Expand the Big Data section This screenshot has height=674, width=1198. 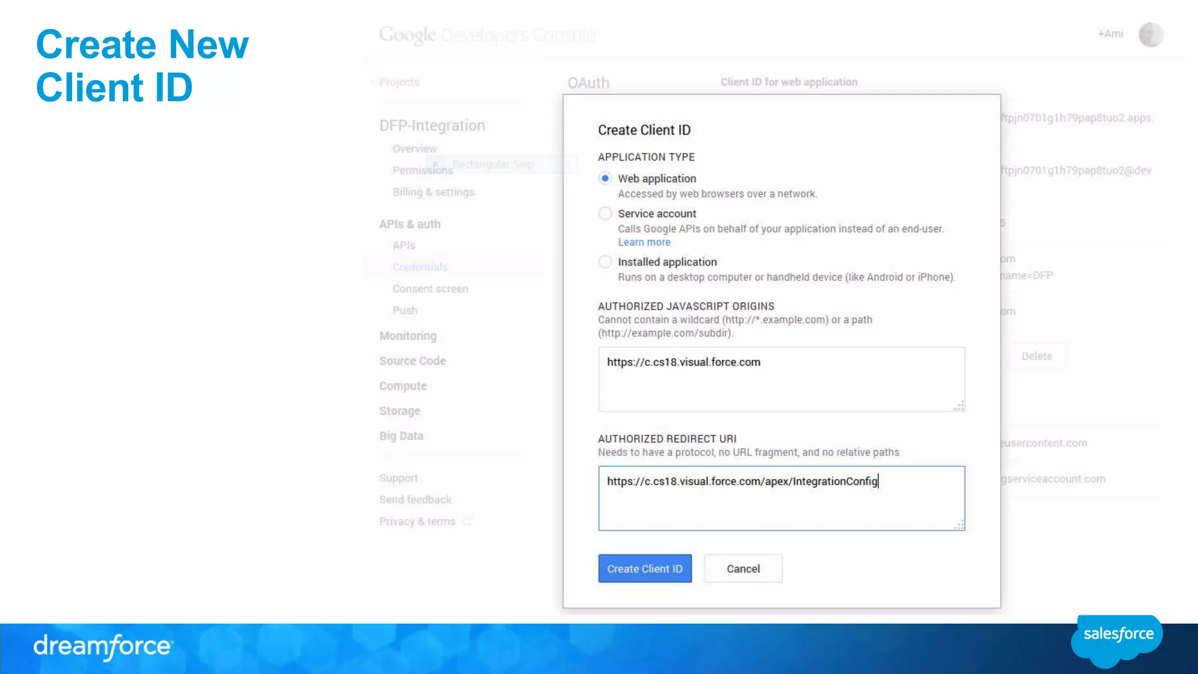[x=401, y=436]
